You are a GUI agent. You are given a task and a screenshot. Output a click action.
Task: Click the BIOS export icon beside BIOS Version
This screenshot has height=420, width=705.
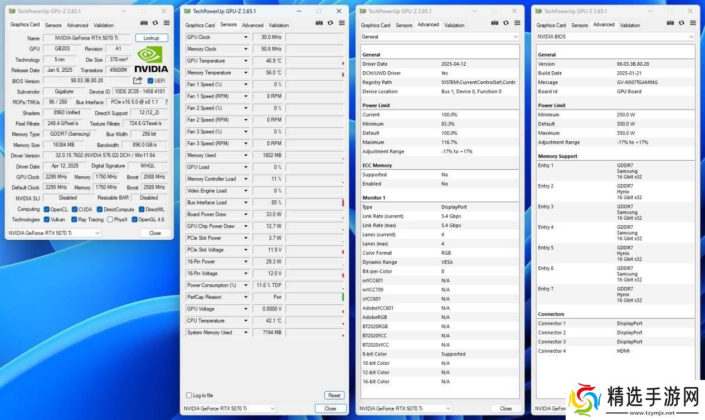[x=138, y=81]
